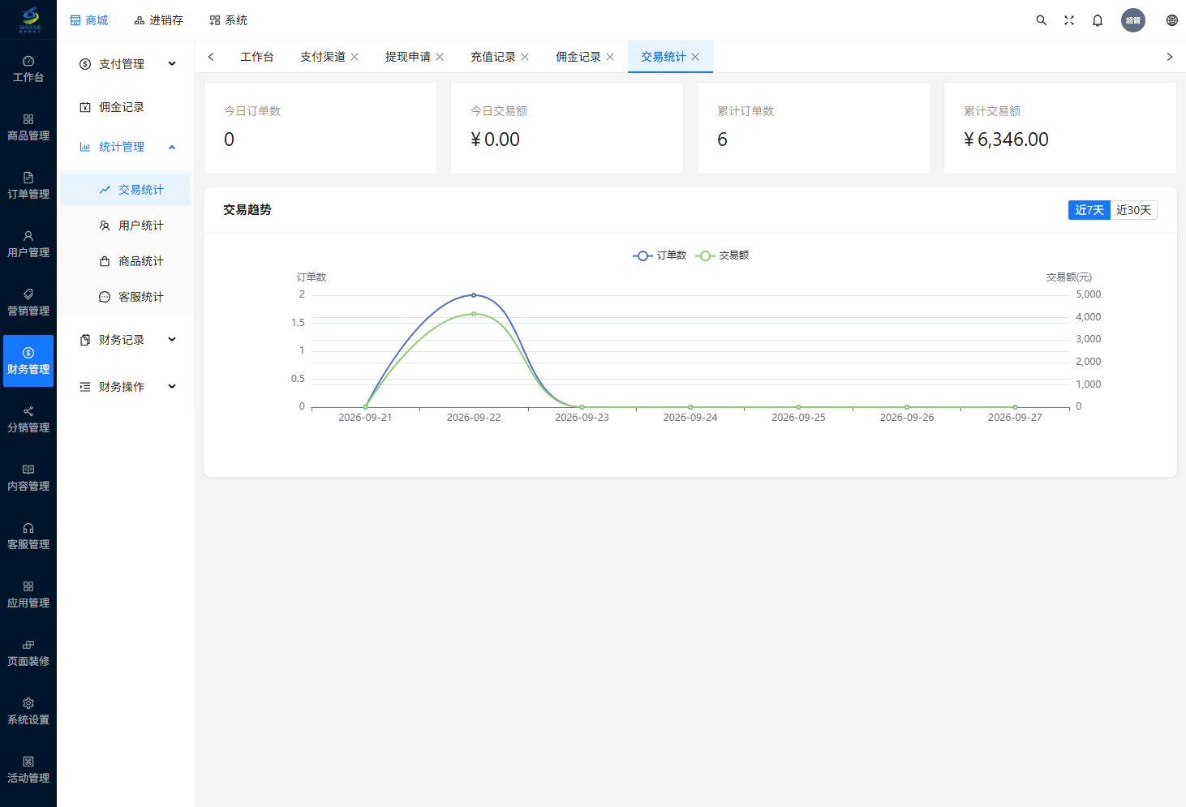Close the 交易统计 tab

tap(695, 57)
